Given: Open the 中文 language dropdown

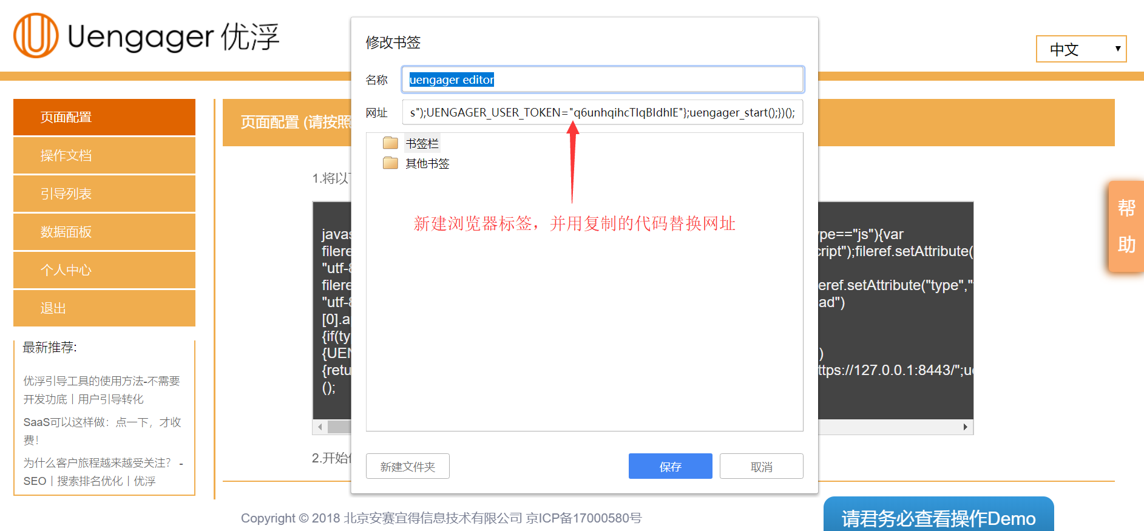Looking at the screenshot, I should pyautogui.click(x=1081, y=49).
